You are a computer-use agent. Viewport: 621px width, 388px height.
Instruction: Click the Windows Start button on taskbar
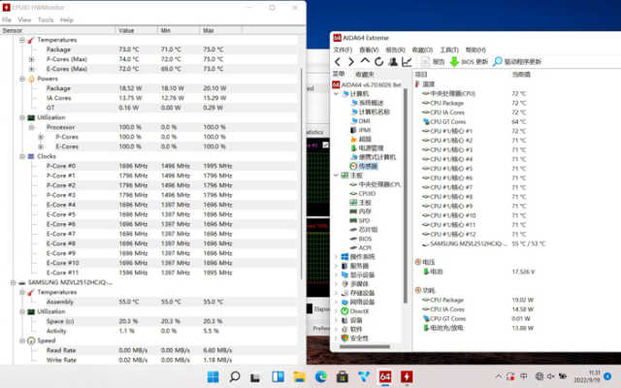click(x=212, y=375)
